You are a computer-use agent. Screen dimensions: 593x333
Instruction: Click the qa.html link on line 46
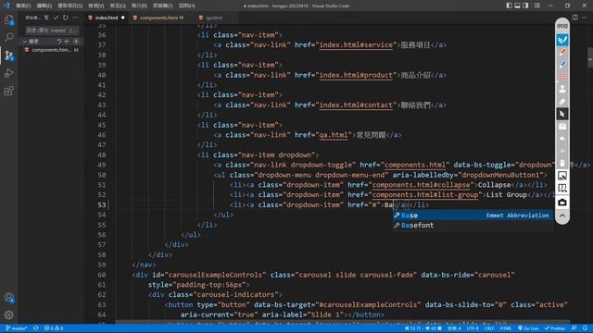click(334, 135)
